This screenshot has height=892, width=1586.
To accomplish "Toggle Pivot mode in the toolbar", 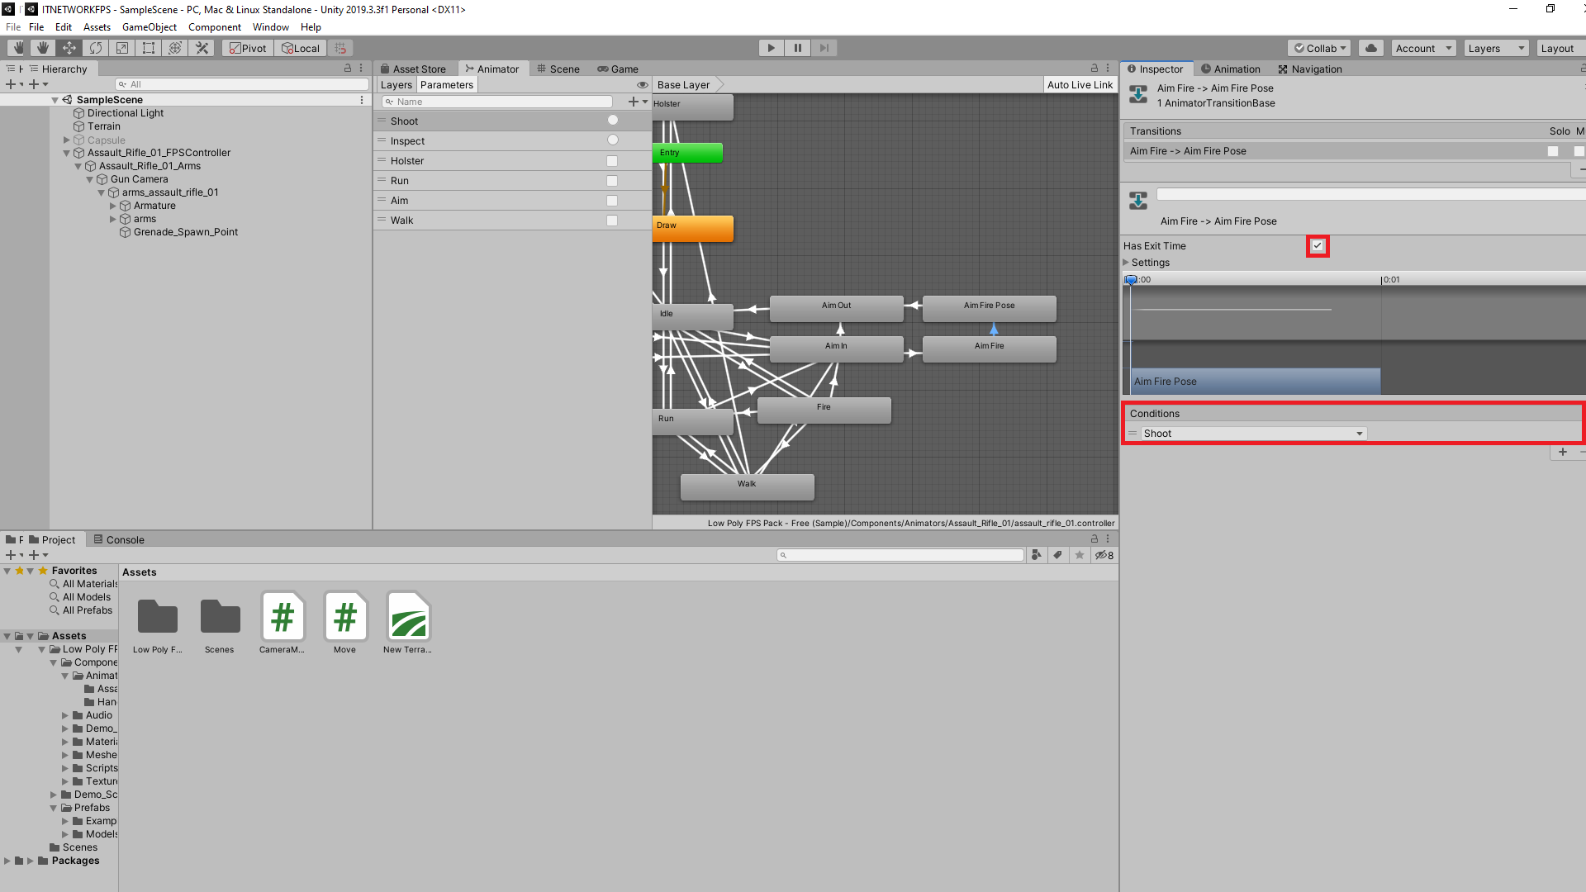I will coord(247,47).
